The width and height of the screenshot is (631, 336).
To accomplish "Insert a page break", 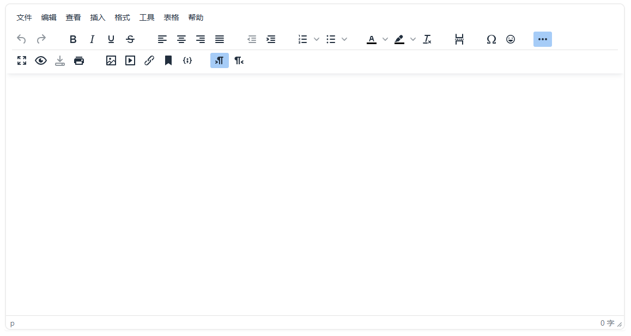I will click(459, 39).
